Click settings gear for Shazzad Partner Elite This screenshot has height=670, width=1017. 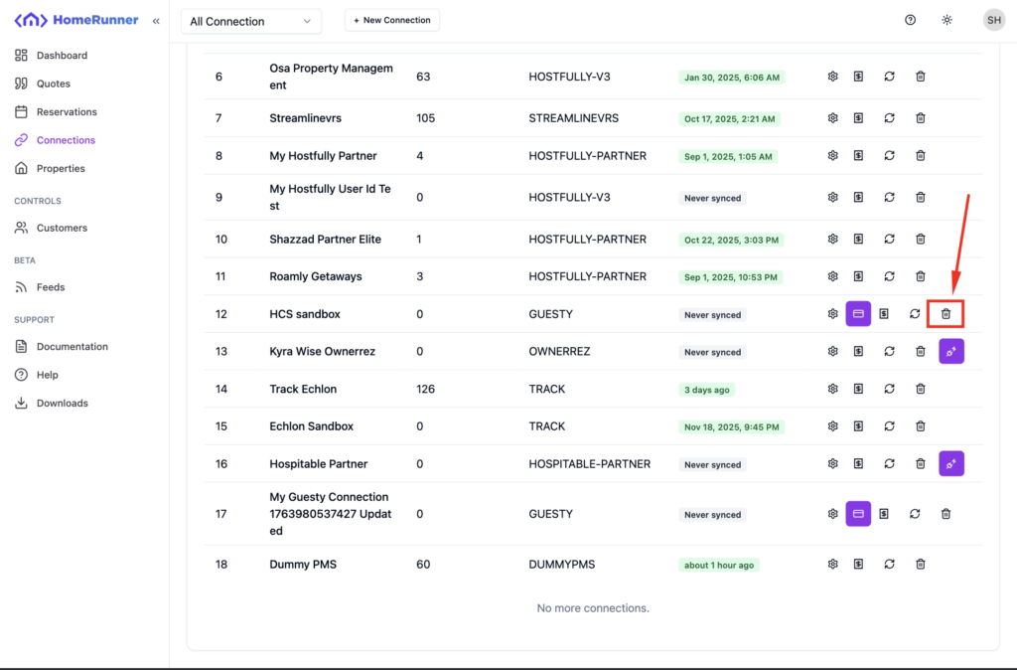coord(833,240)
